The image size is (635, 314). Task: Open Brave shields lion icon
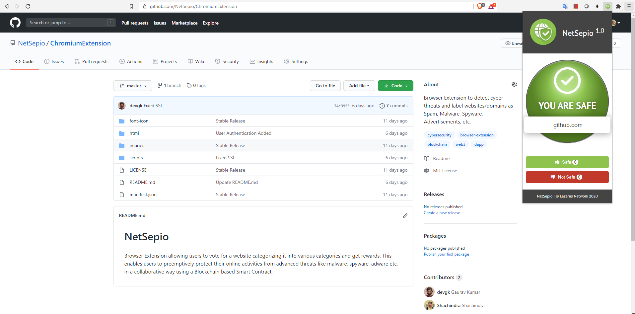click(480, 6)
